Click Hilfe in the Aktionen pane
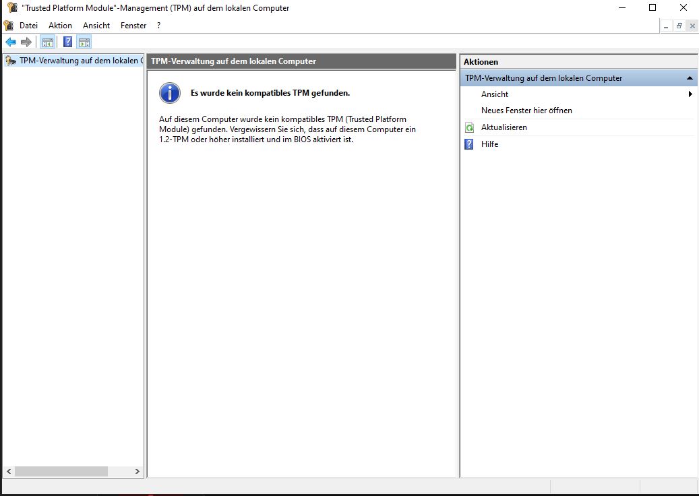 [x=489, y=144]
